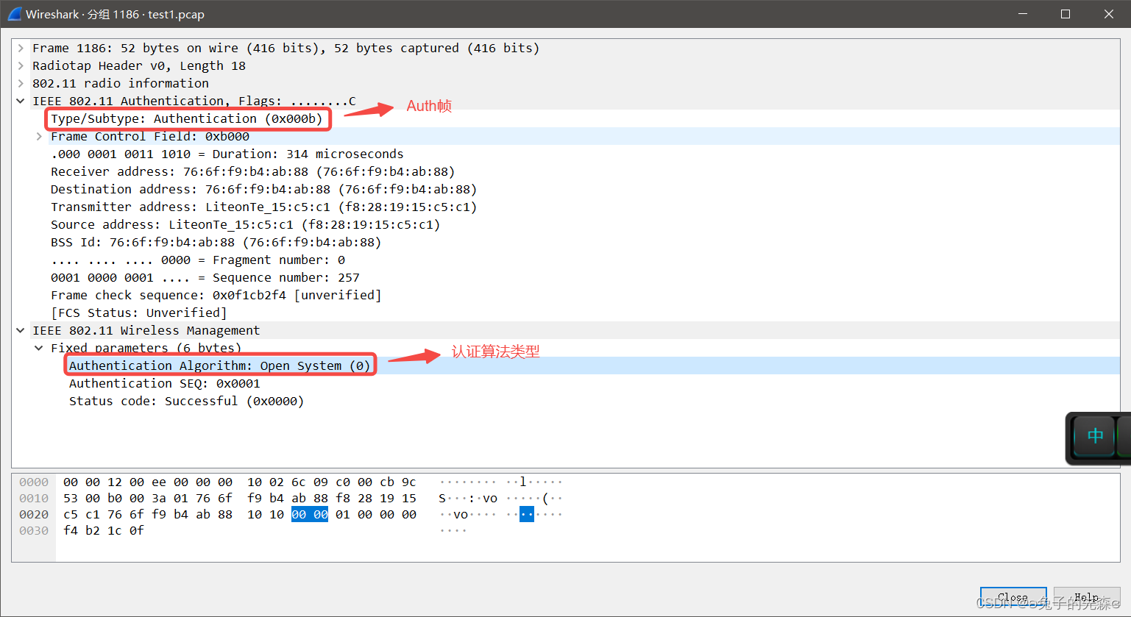Click hex offset 0000 in bytes pane

coord(34,482)
